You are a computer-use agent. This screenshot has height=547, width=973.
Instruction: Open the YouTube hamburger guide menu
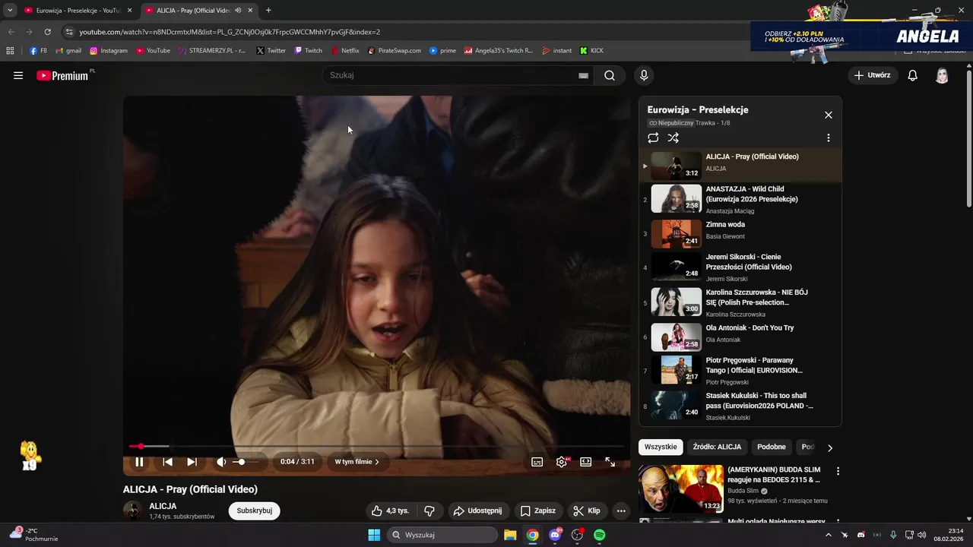point(18,75)
